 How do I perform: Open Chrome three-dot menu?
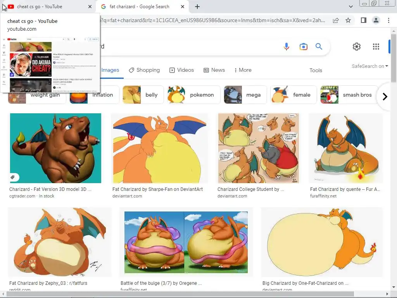[x=388, y=20]
